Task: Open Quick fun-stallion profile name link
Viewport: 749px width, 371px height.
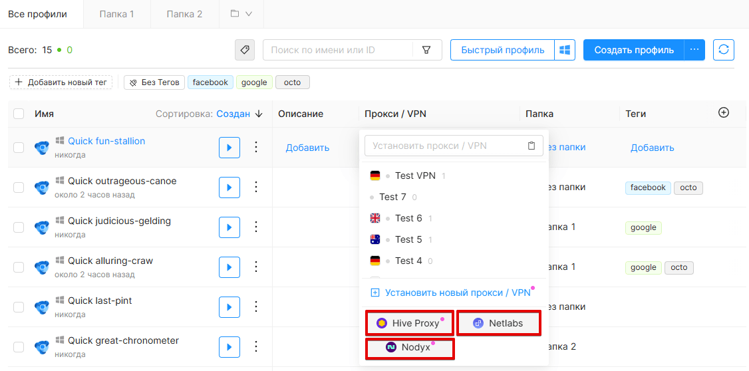Action: point(106,141)
